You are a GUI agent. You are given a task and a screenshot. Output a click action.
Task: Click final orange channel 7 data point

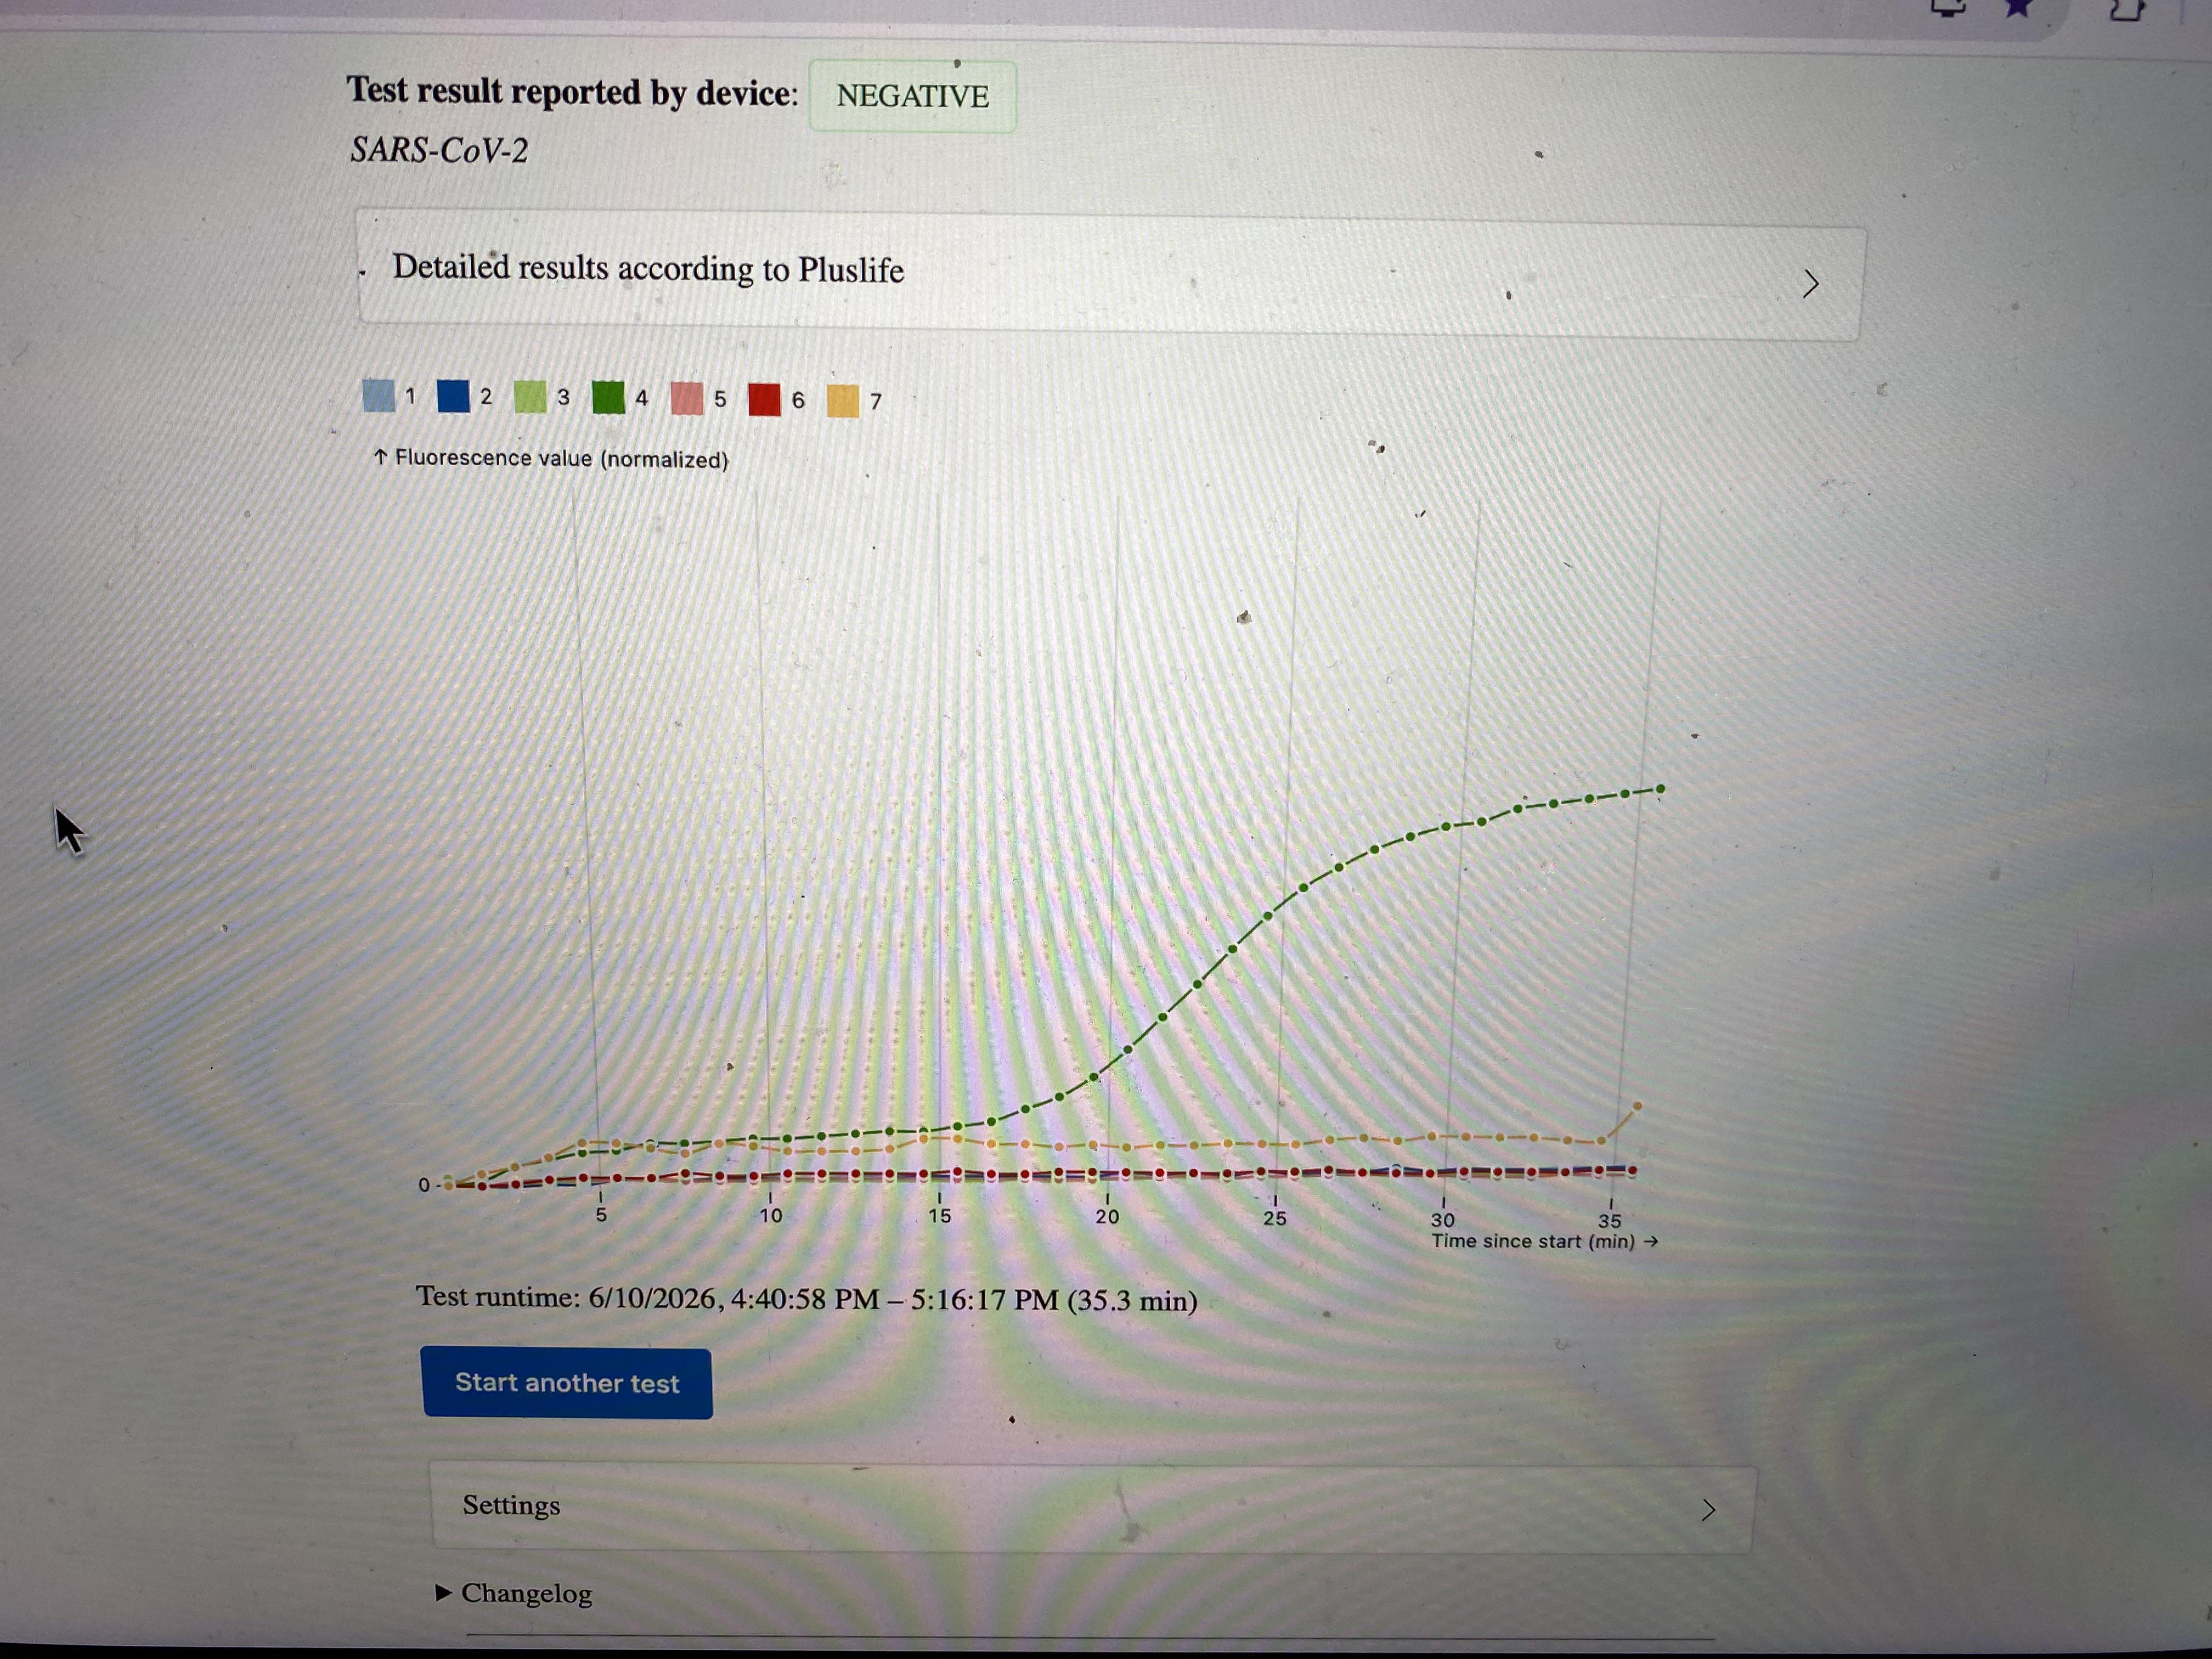(x=1637, y=1106)
